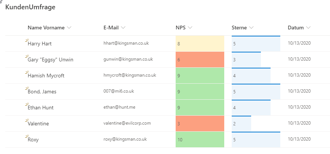This screenshot has height=154, width=330.
Task: Open the Bond, James list entry
Action: tap(42, 92)
